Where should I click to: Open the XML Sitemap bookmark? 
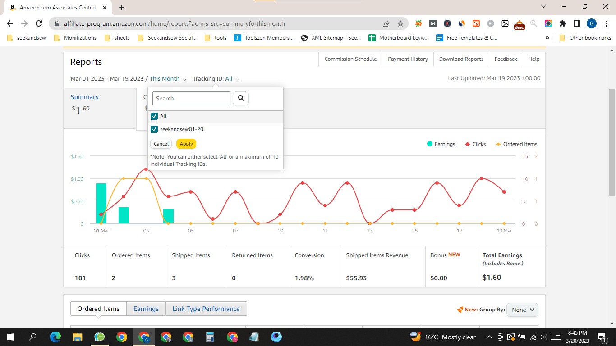click(331, 38)
